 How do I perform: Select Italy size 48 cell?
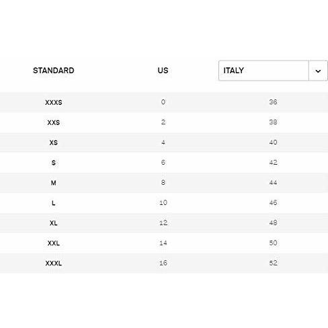pyautogui.click(x=273, y=222)
